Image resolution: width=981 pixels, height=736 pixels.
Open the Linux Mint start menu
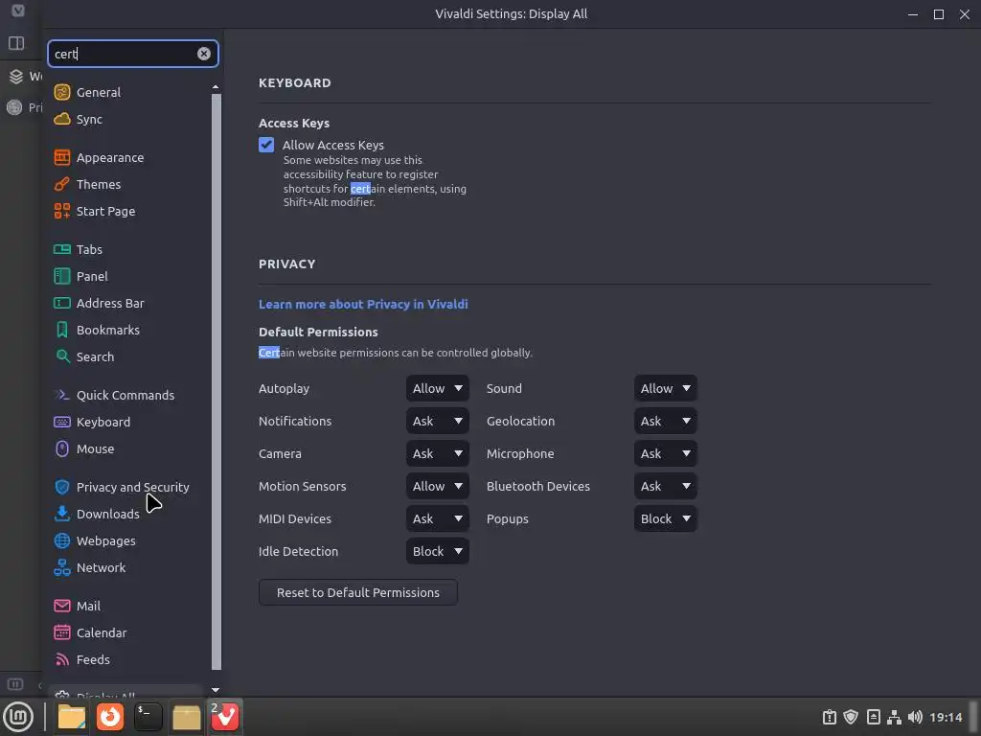tap(18, 717)
